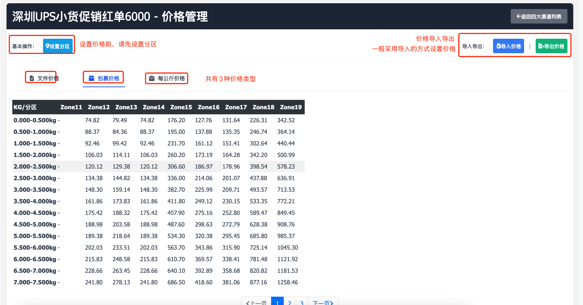Click price cell 1258.46

[288, 282]
